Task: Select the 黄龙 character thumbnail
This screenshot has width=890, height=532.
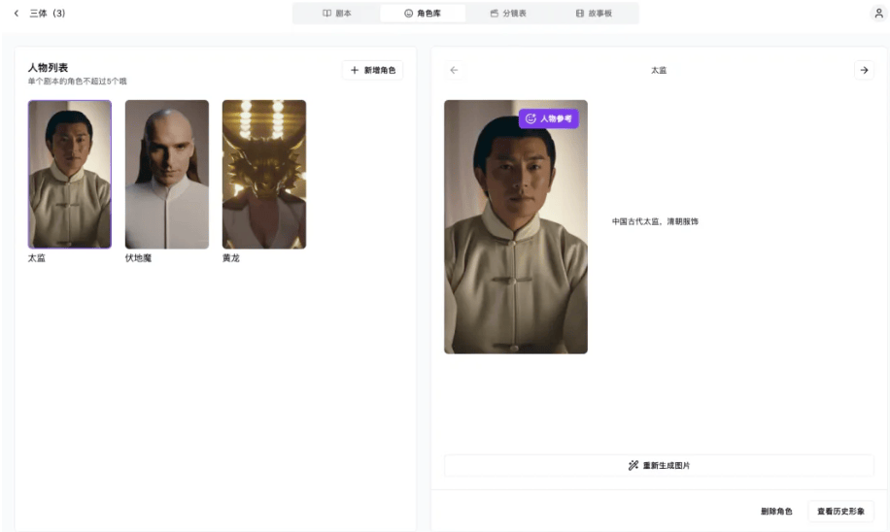Action: pos(264,174)
